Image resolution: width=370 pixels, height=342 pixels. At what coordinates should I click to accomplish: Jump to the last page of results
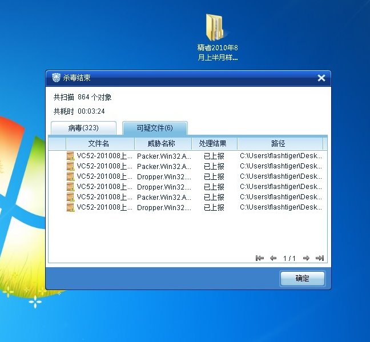[320, 258]
